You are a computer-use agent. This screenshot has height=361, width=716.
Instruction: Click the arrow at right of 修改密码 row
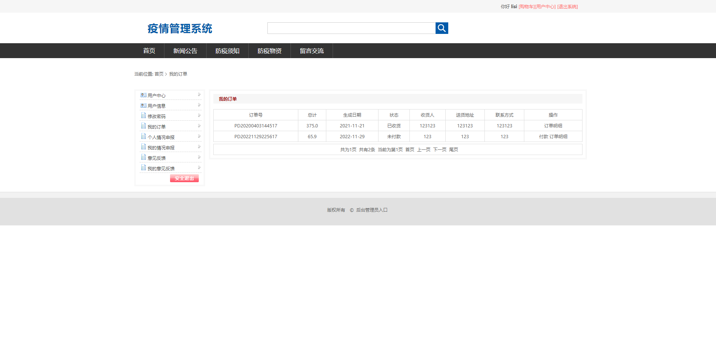199,115
